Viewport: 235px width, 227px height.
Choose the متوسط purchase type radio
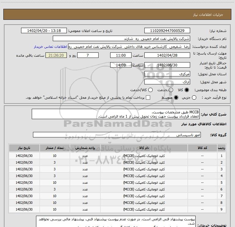(x=176, y=98)
